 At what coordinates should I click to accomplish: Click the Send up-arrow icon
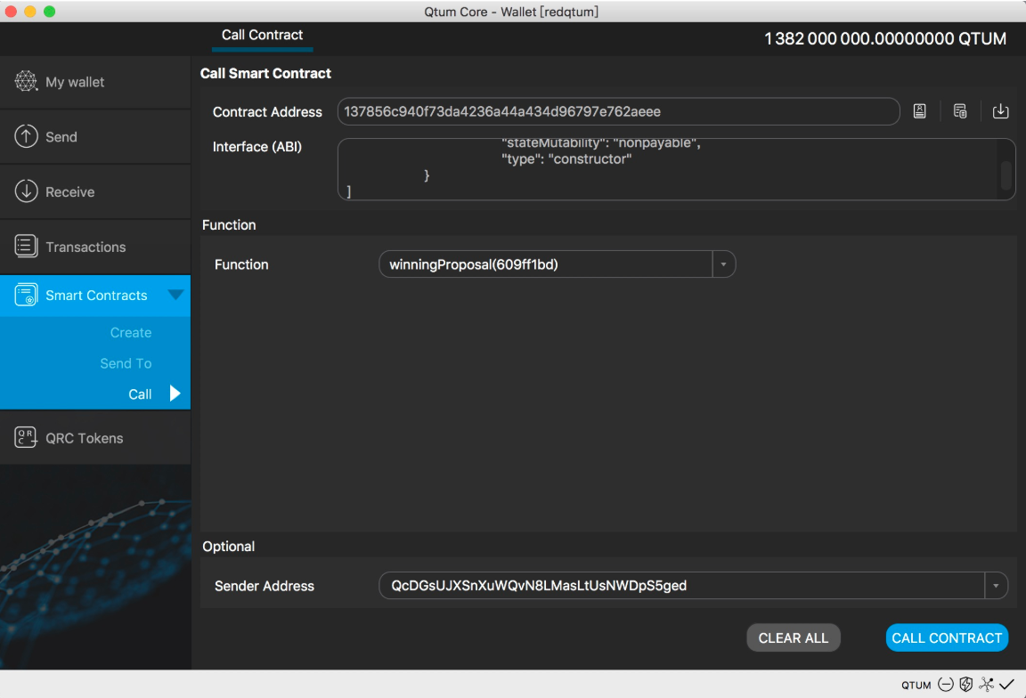pyautogui.click(x=26, y=136)
